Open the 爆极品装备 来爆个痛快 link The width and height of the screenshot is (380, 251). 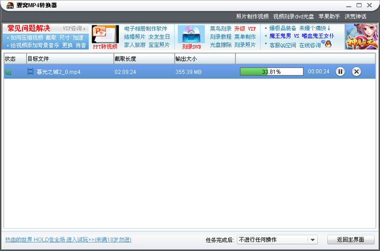pos(300,28)
